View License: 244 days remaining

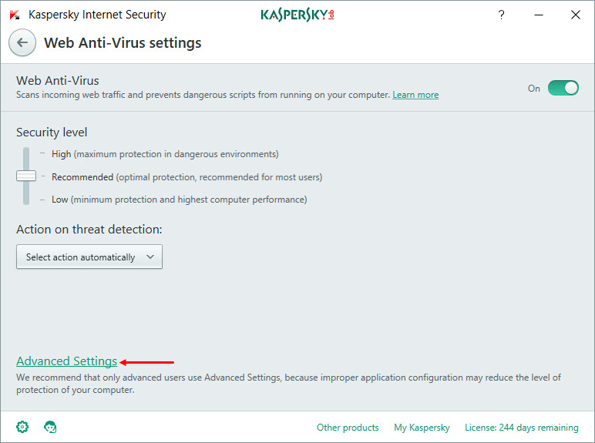[x=521, y=428]
